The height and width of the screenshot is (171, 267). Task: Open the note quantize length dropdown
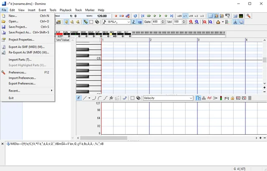(116, 22)
